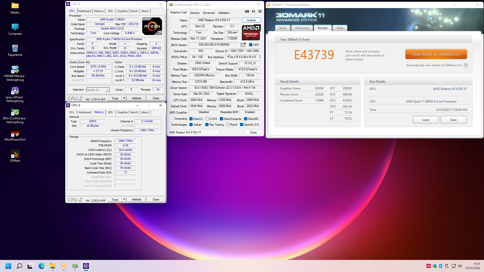Screen dimensions: 484x272
Task: Enable automatically view results at 3DMark.com
Action: point(466,65)
